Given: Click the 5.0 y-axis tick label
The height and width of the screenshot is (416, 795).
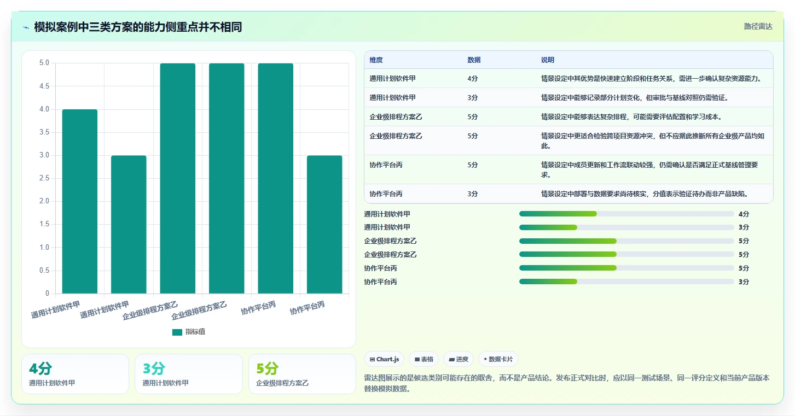Looking at the screenshot, I should pos(44,63).
